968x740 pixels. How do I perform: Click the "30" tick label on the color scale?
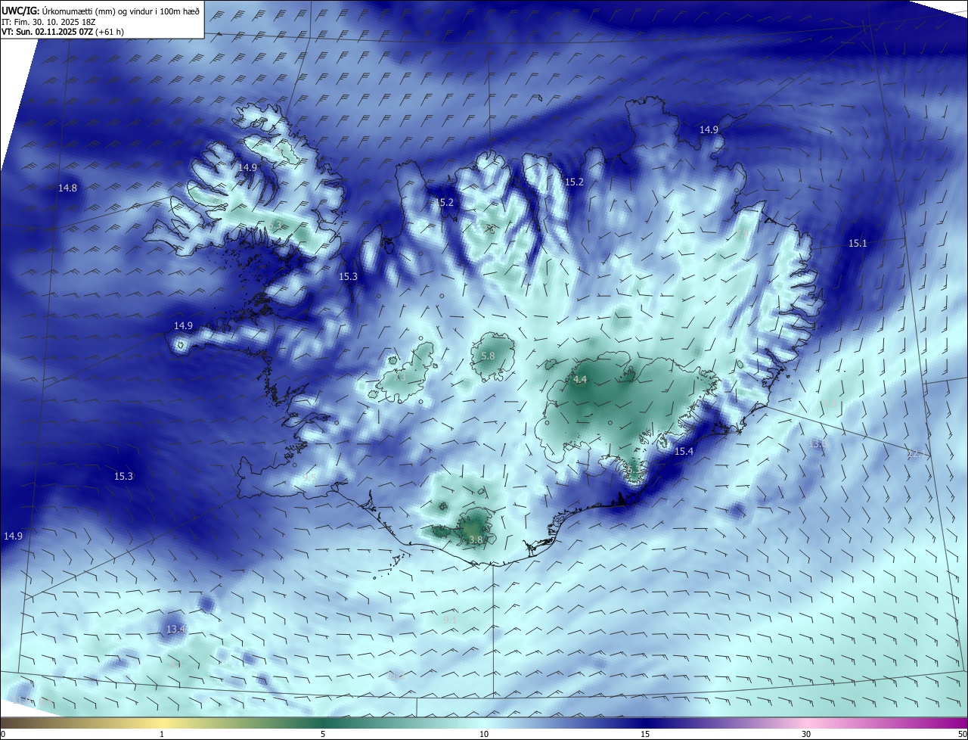[806, 734]
